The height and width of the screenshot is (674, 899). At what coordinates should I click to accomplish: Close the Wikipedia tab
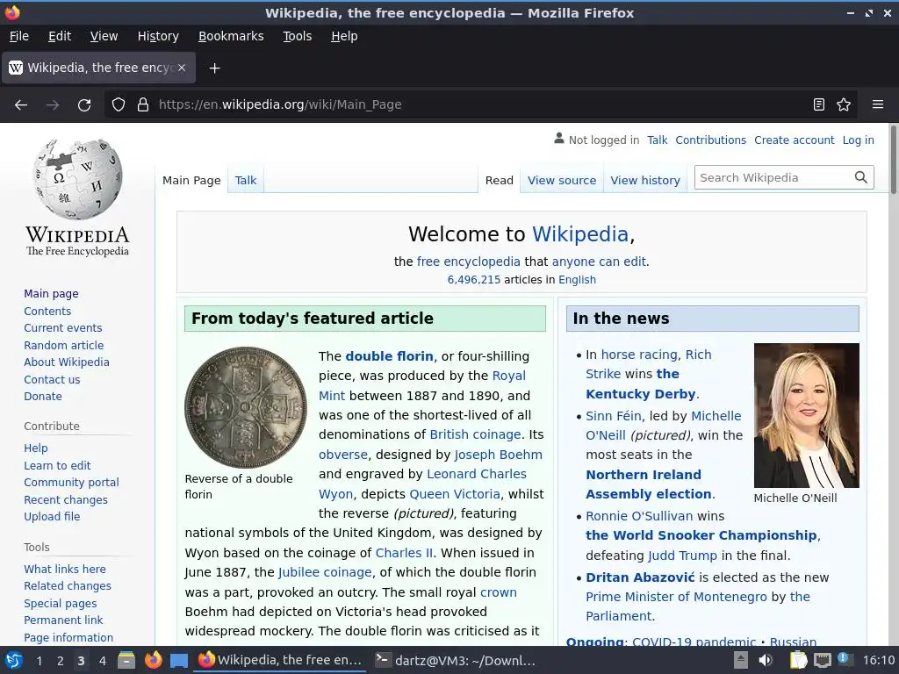[181, 68]
